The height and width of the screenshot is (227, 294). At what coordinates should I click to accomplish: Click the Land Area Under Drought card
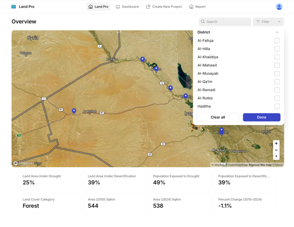[49, 180]
